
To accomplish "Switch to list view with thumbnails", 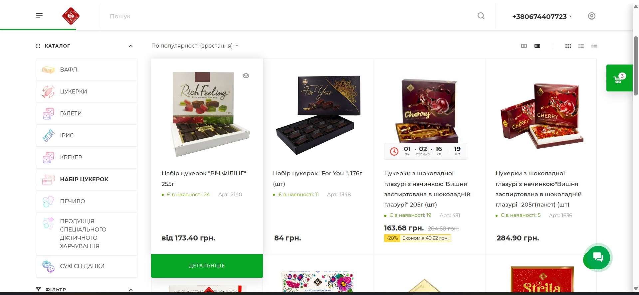I will (581, 46).
